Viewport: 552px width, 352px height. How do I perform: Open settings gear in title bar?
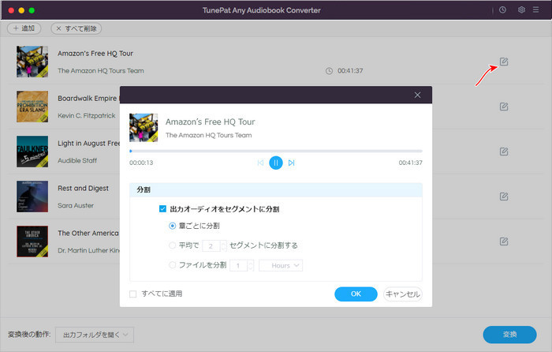[521, 10]
